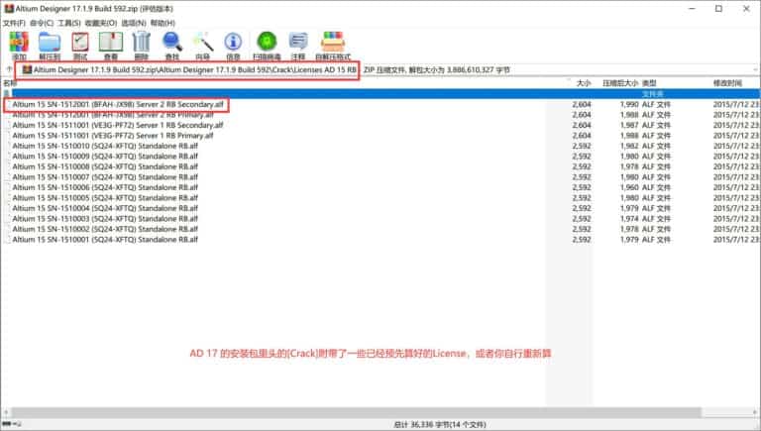
Task: Click packed size value 1,990
Action: pyautogui.click(x=629, y=104)
